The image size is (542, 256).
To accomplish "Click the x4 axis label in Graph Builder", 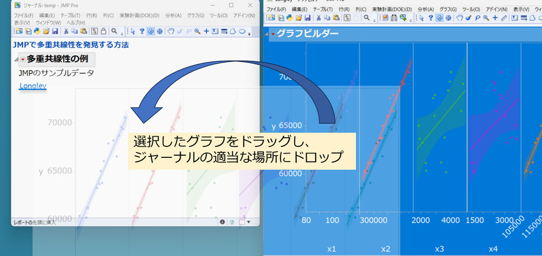I will coord(493,249).
